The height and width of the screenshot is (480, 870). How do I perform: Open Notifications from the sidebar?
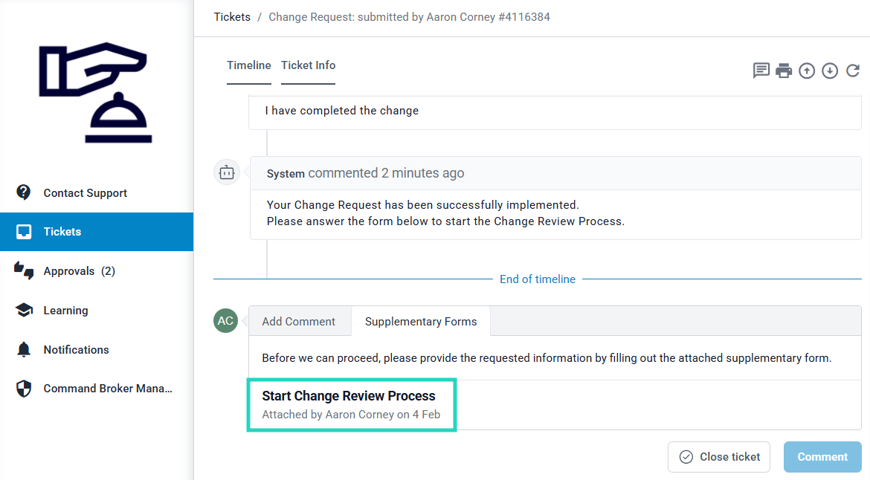pos(76,350)
